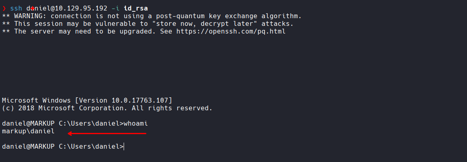Click the red arrow annotation head

[x=70, y=133]
